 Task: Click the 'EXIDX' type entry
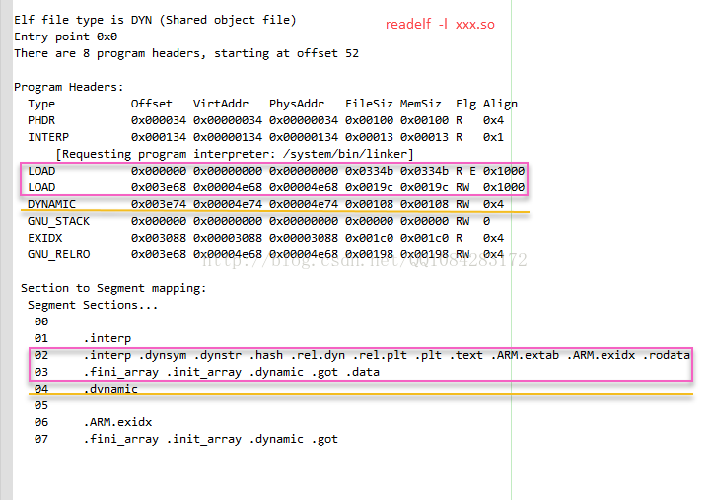(45, 238)
